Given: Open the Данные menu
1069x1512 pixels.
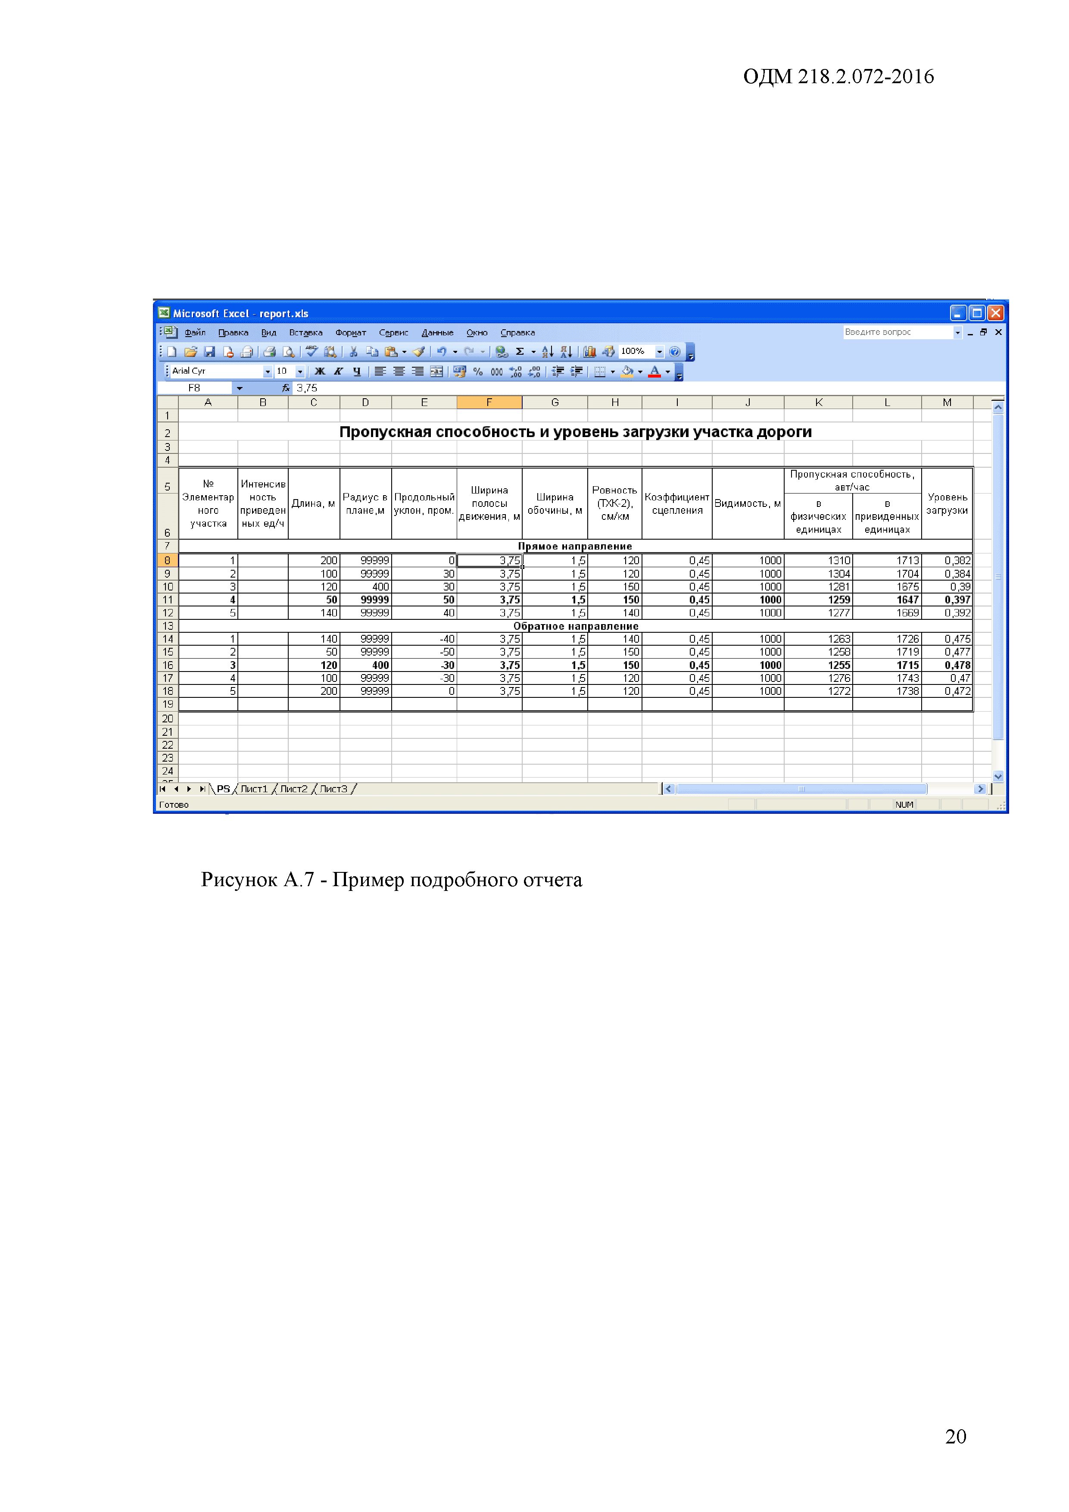Looking at the screenshot, I should coord(437,333).
